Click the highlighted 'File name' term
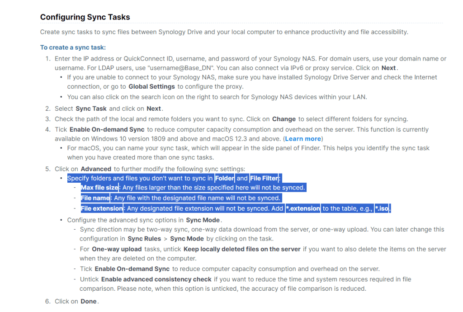 (95, 198)
